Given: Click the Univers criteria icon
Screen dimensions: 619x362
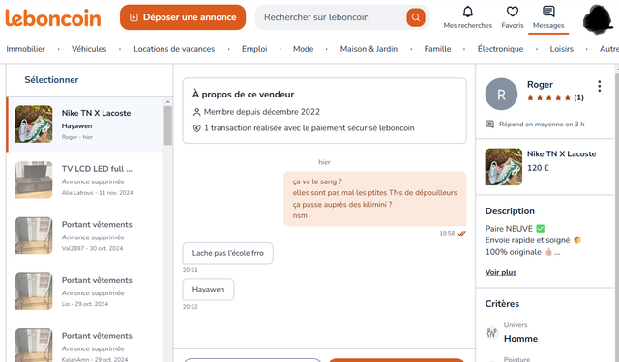Looking at the screenshot, I should click(492, 332).
